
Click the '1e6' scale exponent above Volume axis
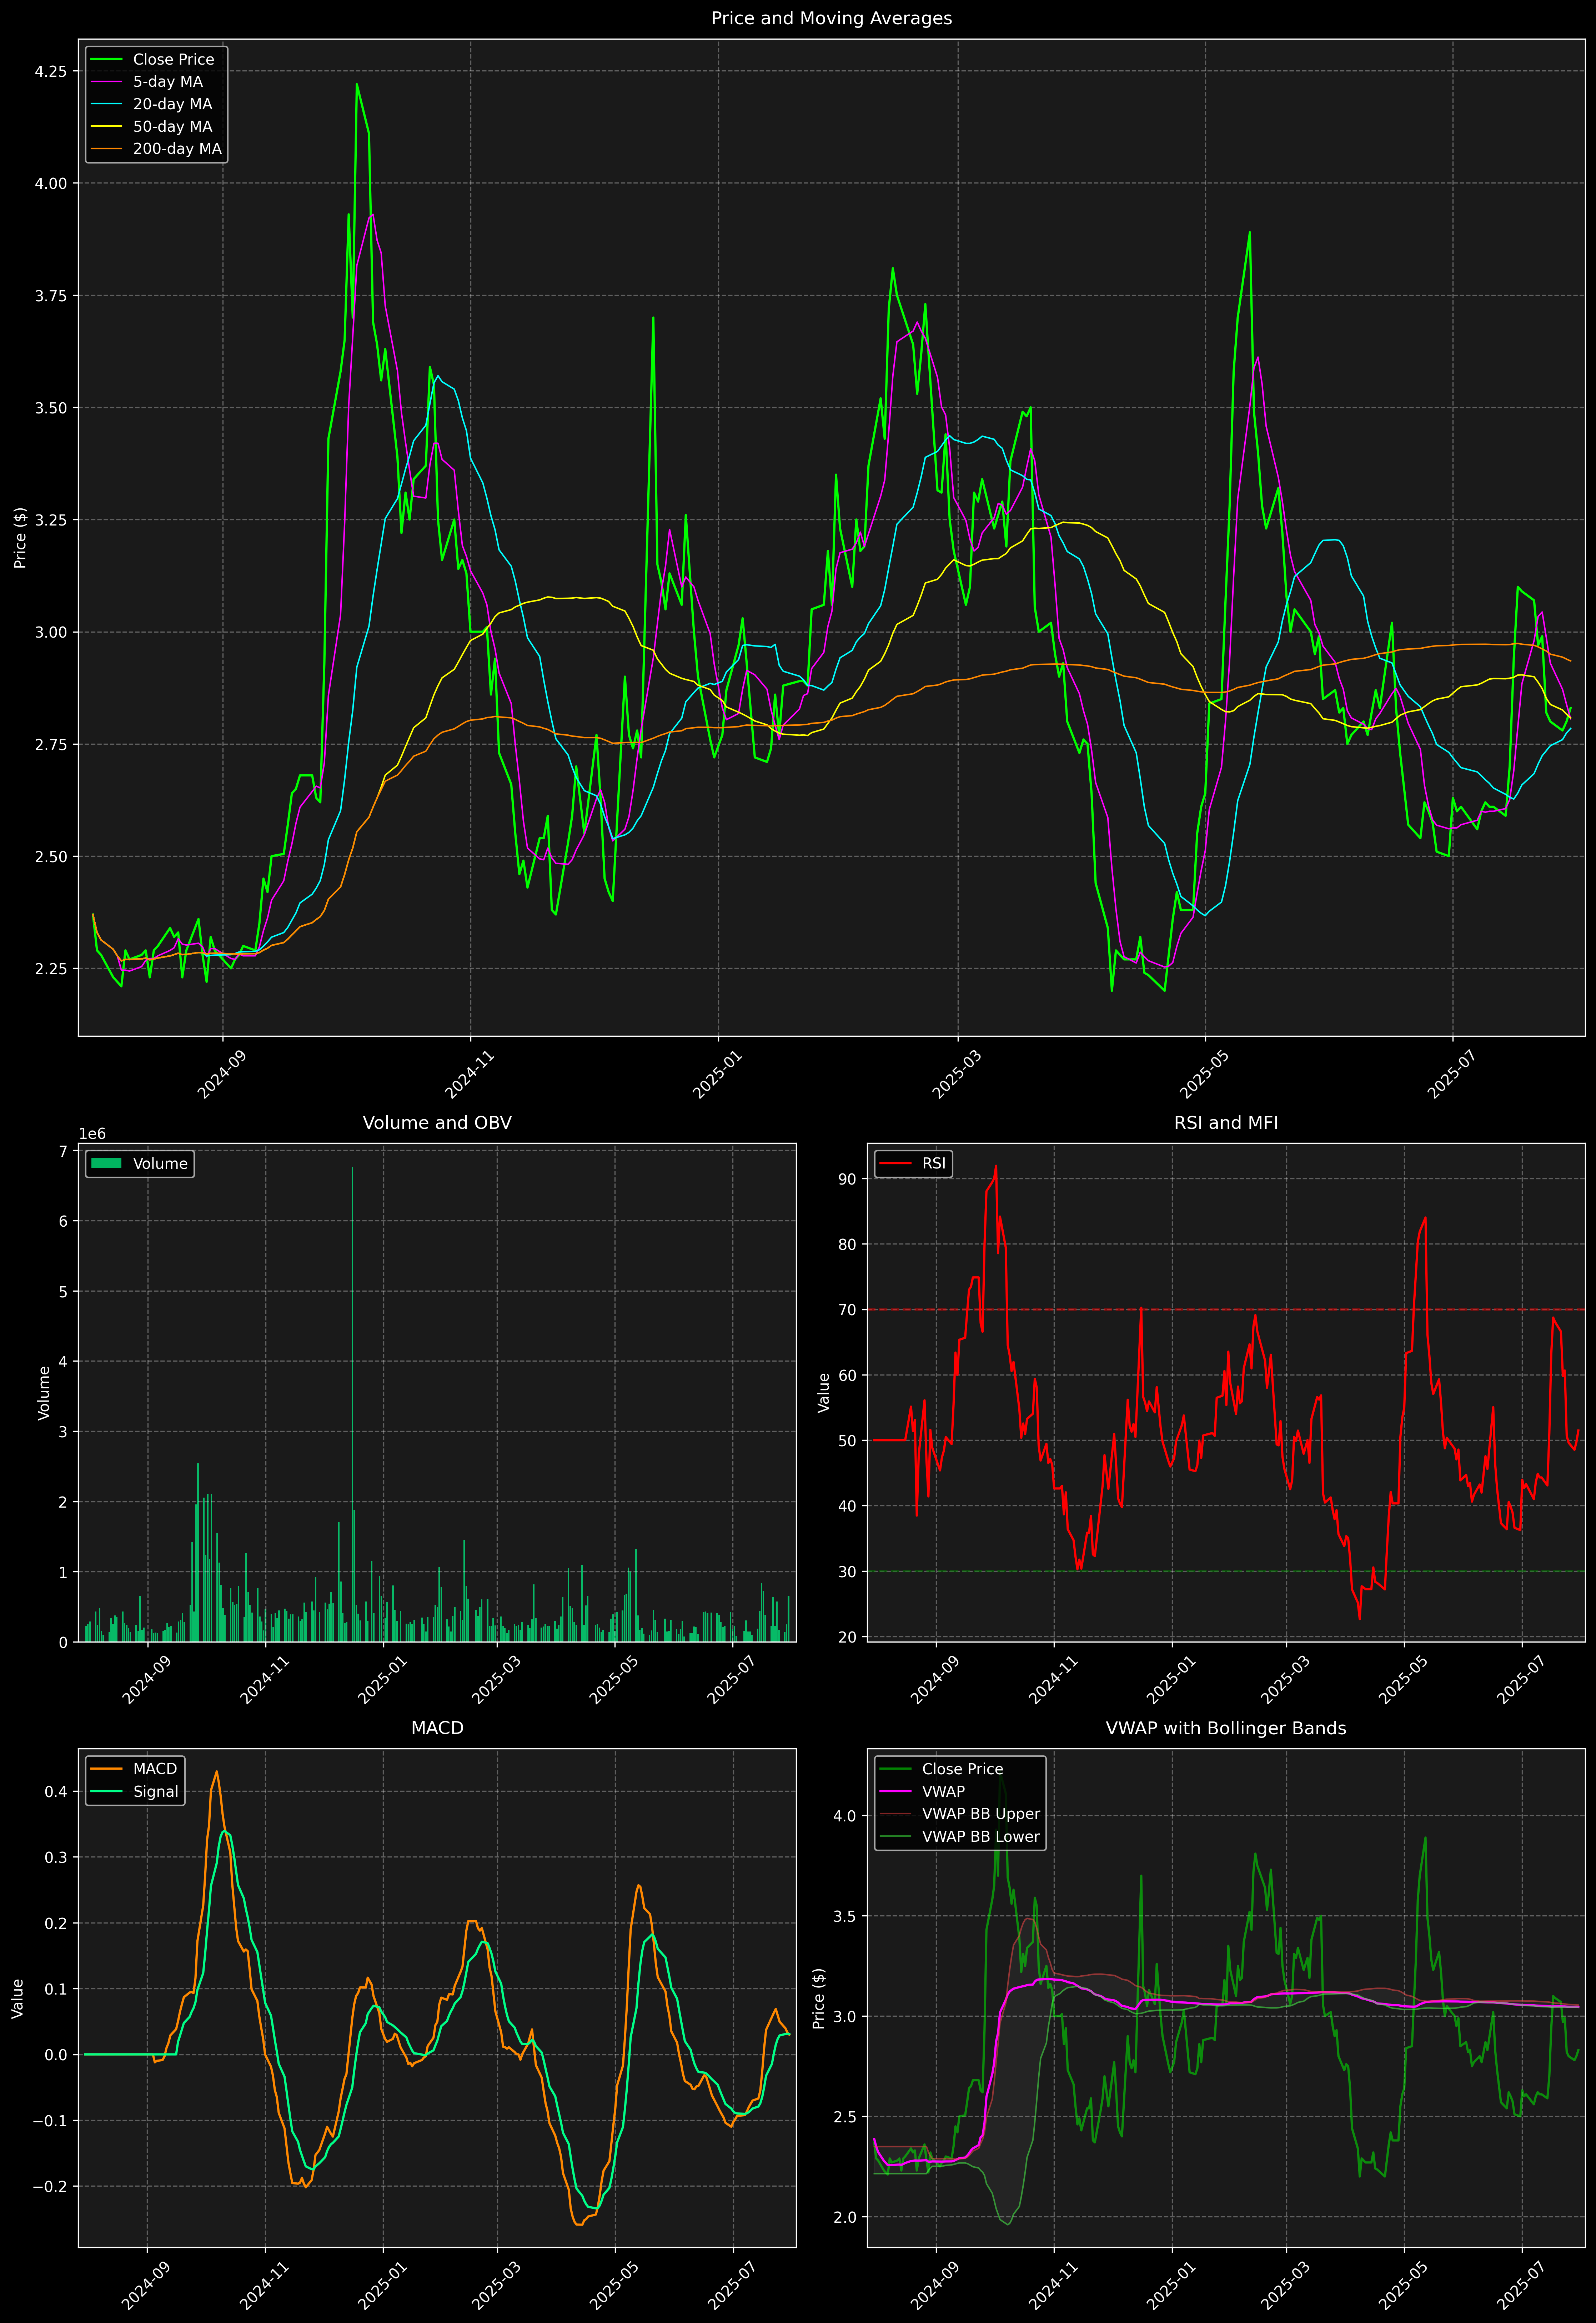click(92, 1133)
